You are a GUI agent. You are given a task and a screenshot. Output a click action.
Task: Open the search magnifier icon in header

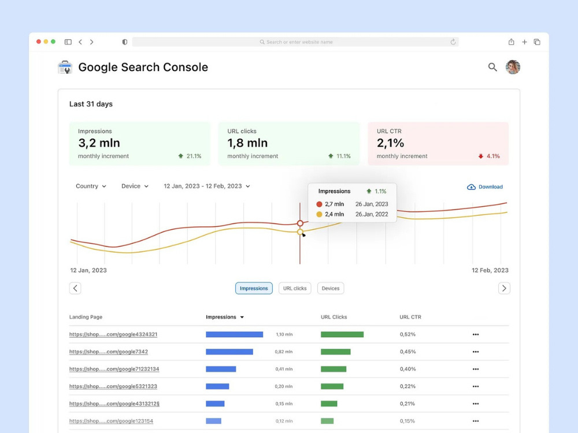(492, 67)
